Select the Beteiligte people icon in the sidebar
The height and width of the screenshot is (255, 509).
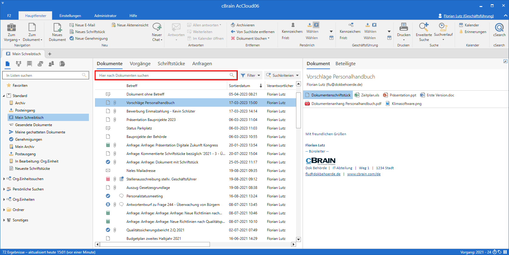click(x=51, y=64)
